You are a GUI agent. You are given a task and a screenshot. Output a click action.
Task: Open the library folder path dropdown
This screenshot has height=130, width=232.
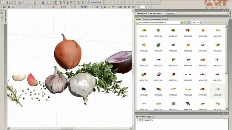(x=181, y=22)
